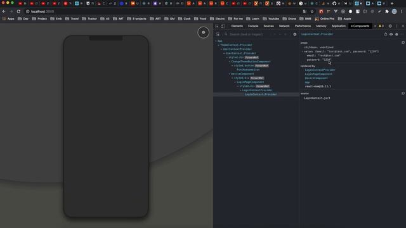
Task: Open Components view settings gear
Action: [294, 34]
